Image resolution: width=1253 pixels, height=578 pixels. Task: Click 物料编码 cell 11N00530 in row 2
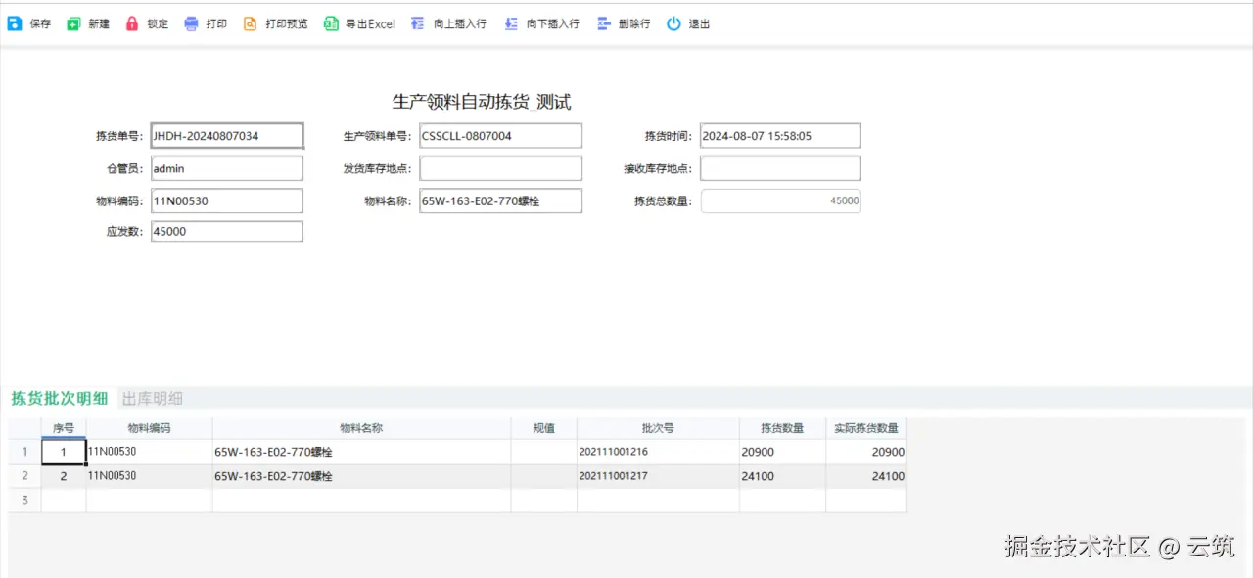(149, 476)
